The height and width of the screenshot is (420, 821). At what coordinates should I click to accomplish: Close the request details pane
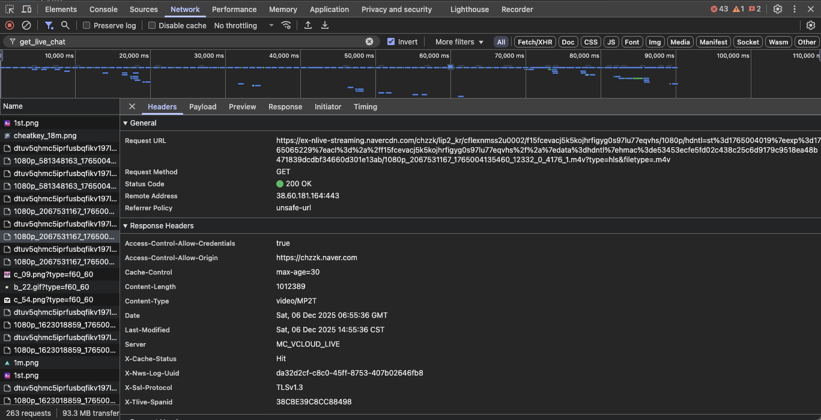coord(132,106)
